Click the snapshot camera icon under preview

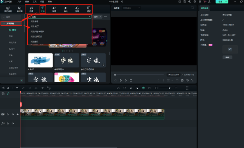182,80
